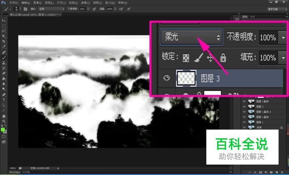Change screen mode in toolbox
This screenshot has width=289, height=175.
pyautogui.click(x=4, y=142)
